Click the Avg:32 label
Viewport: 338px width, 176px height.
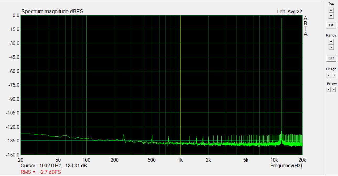point(295,12)
